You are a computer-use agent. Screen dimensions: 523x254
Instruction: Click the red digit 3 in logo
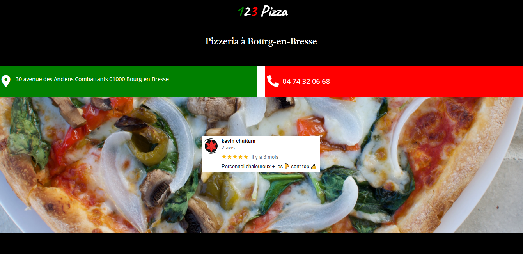[254, 12]
